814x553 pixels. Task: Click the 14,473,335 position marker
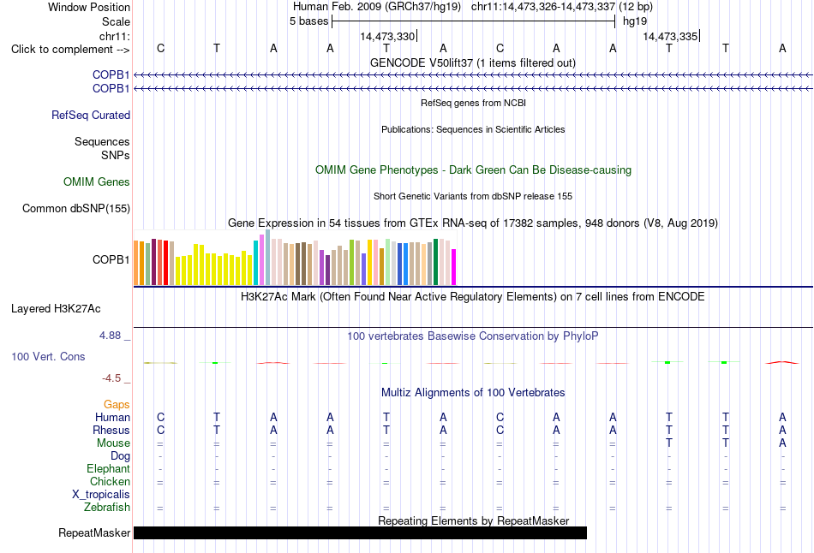click(671, 36)
